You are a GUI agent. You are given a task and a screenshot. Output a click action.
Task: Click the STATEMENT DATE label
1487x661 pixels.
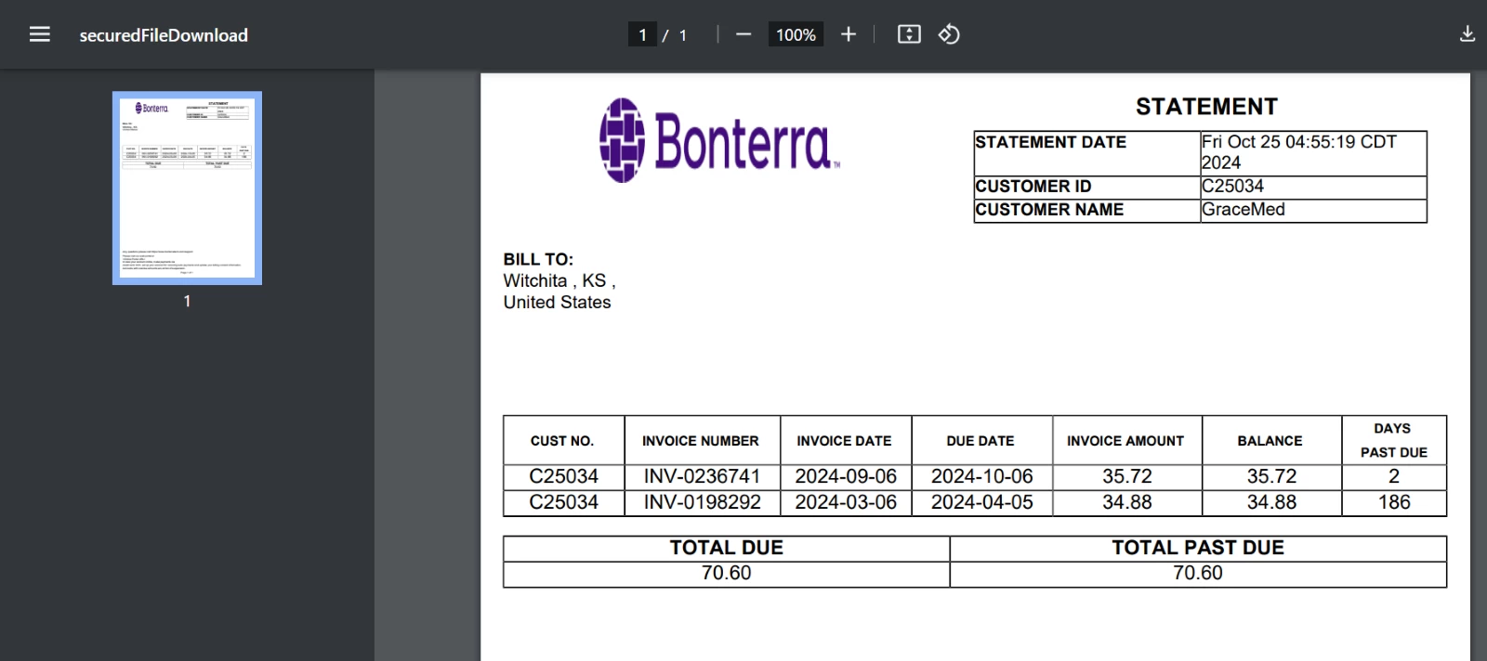click(x=1050, y=142)
